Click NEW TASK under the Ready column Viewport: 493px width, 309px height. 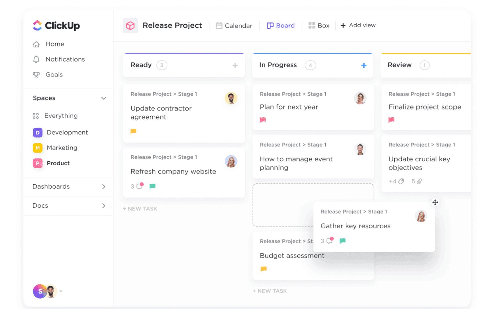click(x=140, y=209)
